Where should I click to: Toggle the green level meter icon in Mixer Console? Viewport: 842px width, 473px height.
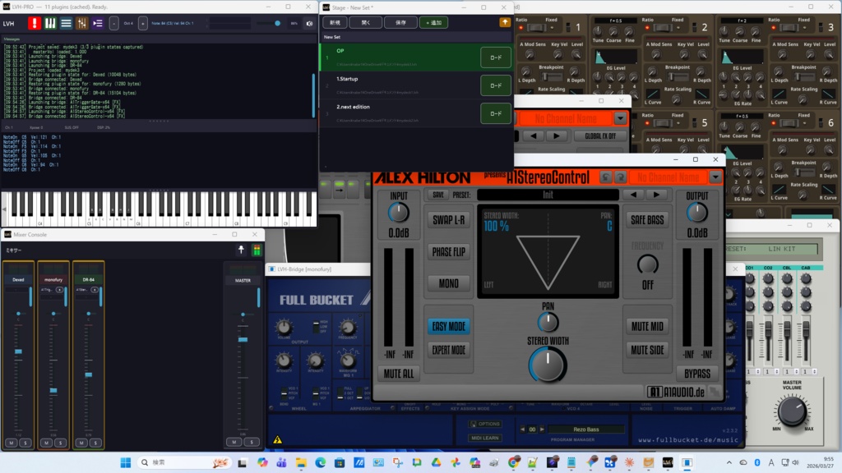click(257, 250)
